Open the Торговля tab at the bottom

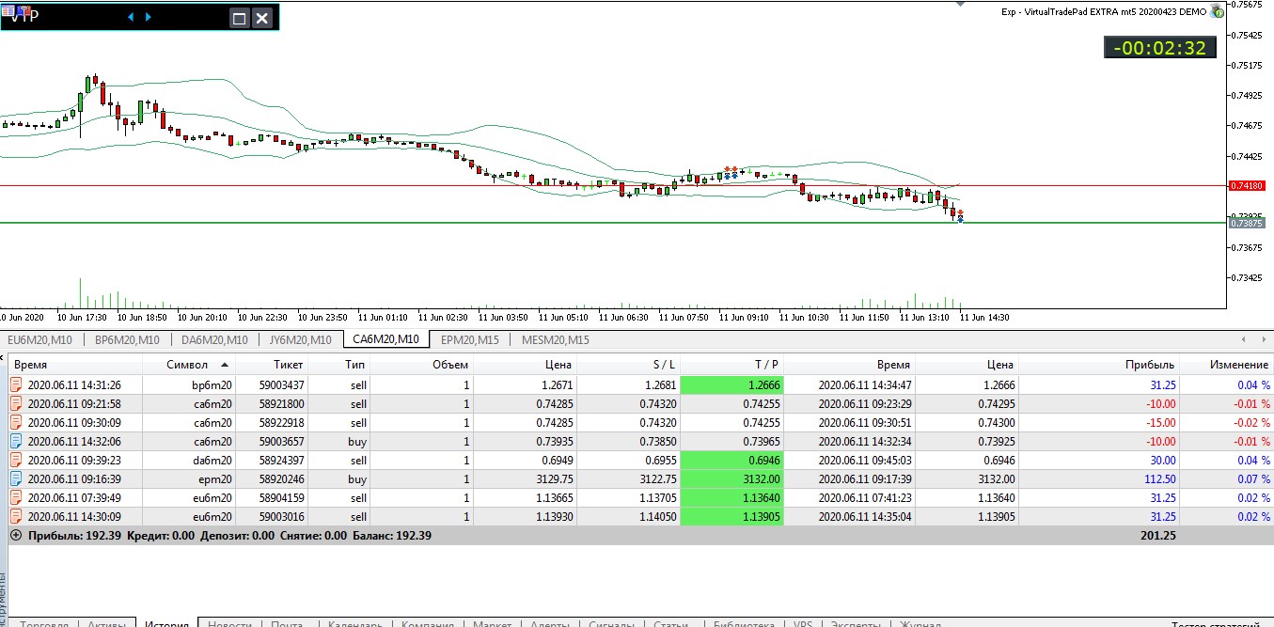coord(43,625)
